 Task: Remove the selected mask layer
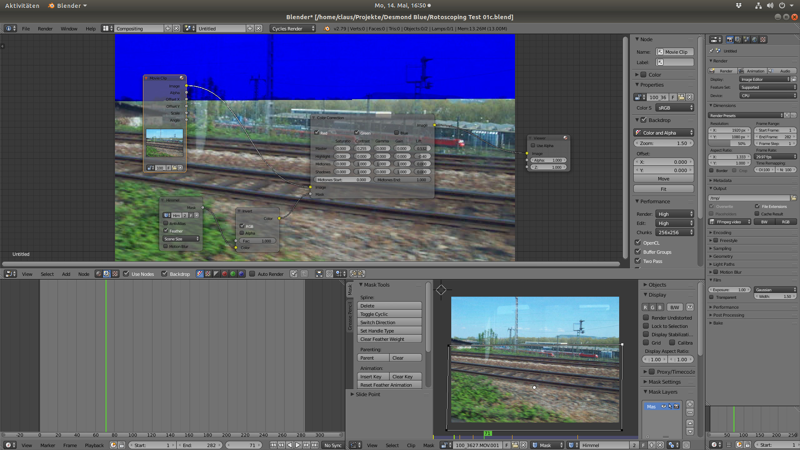click(x=690, y=412)
